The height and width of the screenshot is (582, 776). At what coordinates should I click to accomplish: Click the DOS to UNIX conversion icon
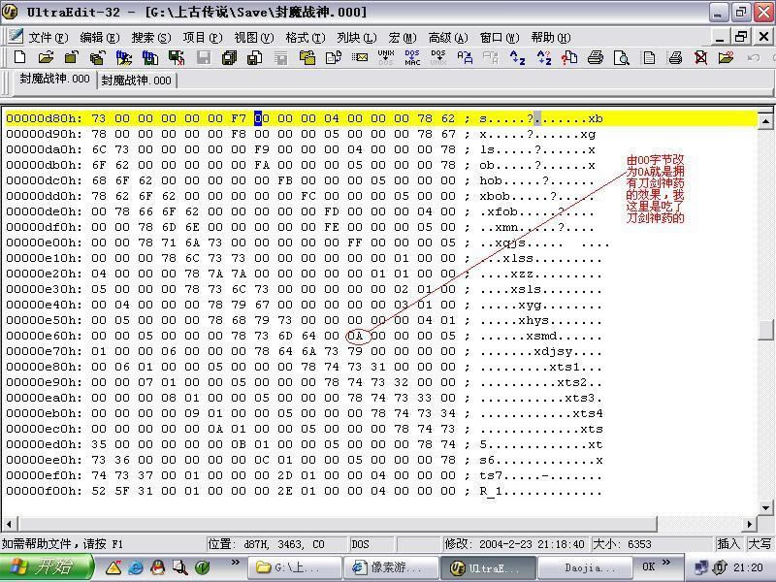(438, 58)
